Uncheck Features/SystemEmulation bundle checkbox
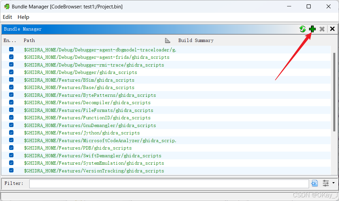Screen dimensions: 339x201 click(11, 163)
